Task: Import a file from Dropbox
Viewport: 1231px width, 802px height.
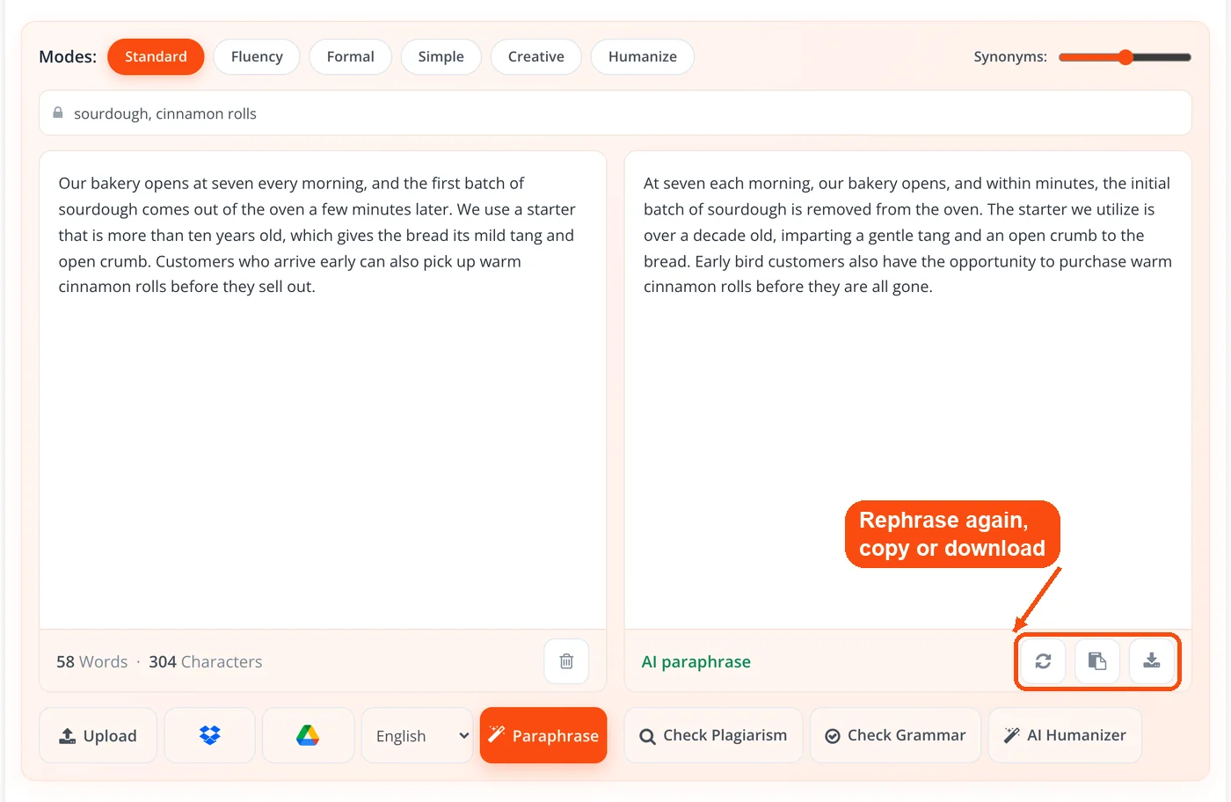Action: (209, 735)
